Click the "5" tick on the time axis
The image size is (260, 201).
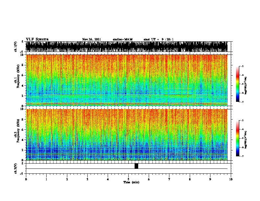tap(128, 179)
